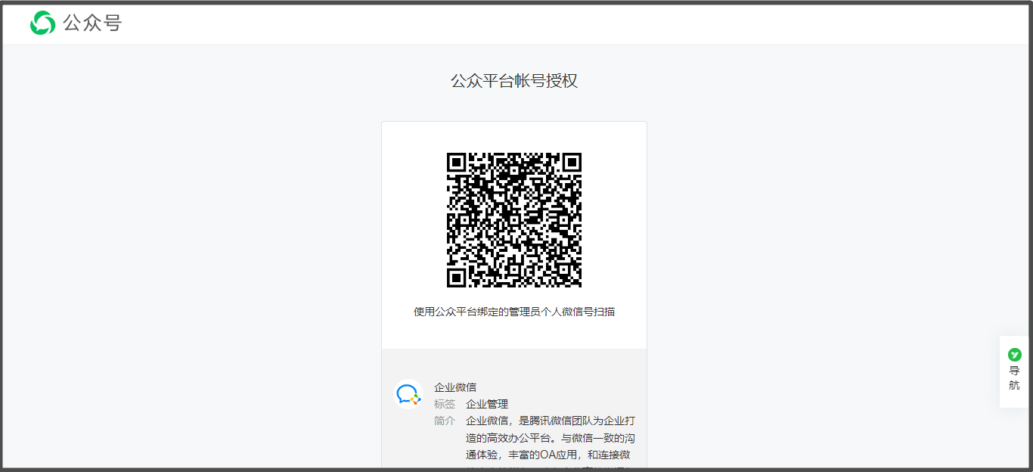This screenshot has width=1033, height=472.
Task: Click the 简介 field label
Action: (445, 421)
